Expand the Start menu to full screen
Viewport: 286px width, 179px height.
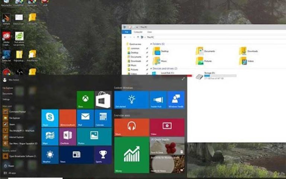coord(183,79)
